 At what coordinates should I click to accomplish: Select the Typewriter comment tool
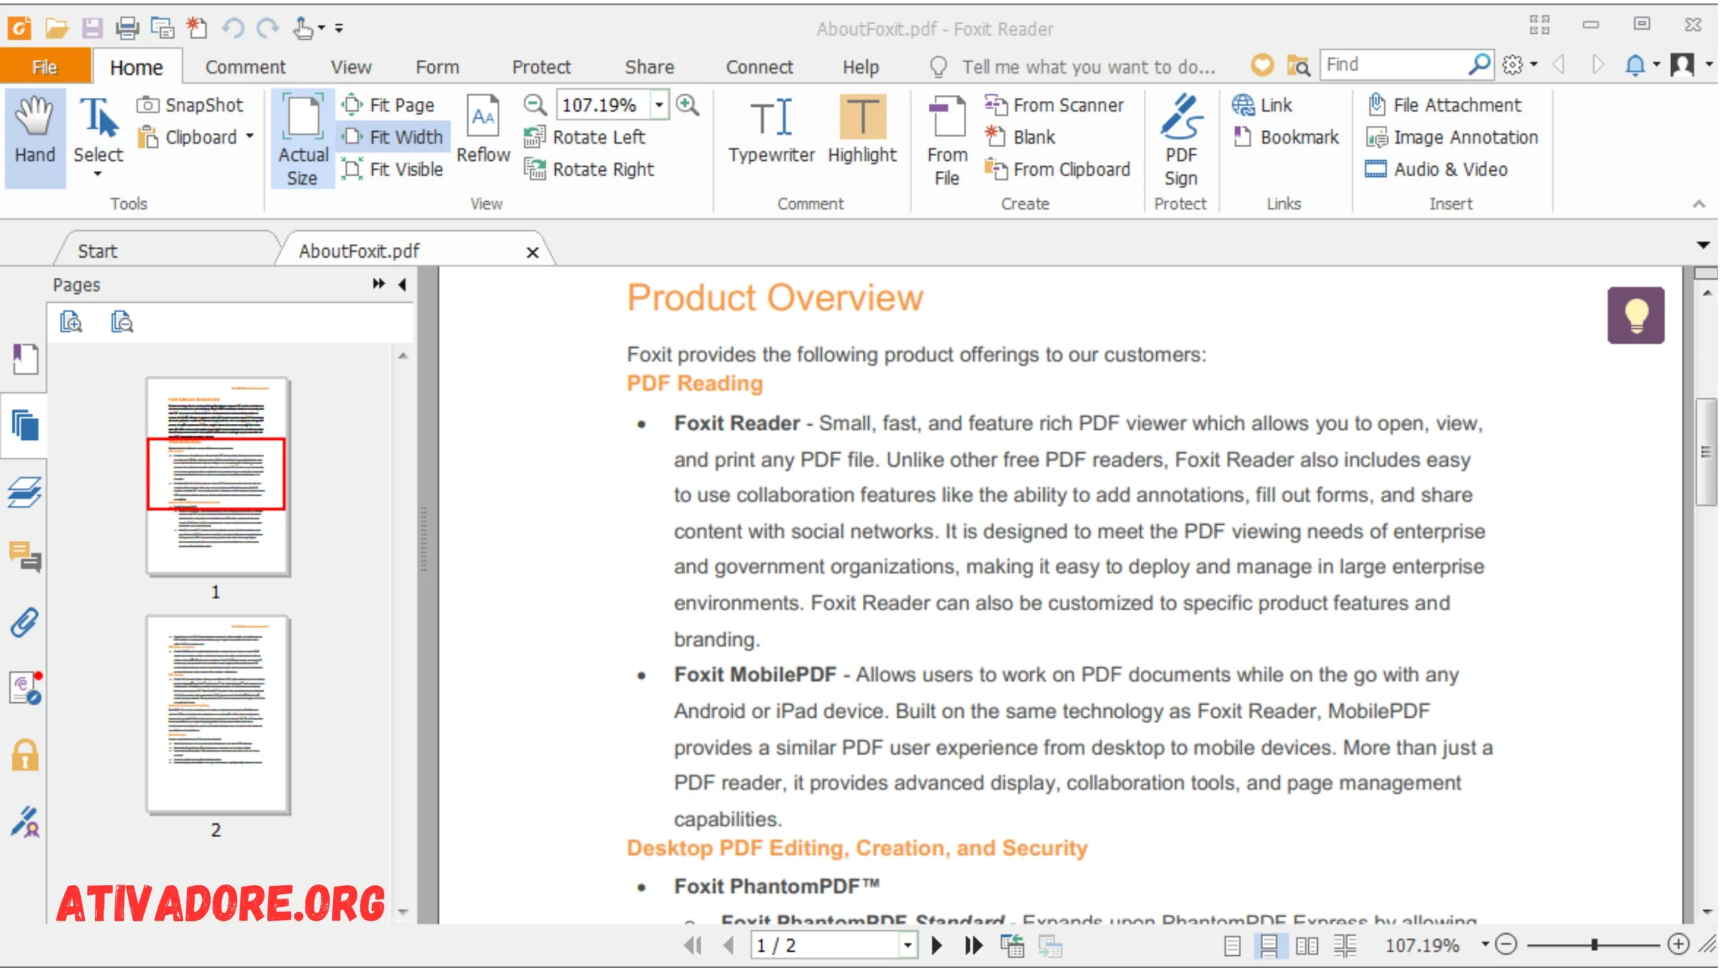click(771, 129)
